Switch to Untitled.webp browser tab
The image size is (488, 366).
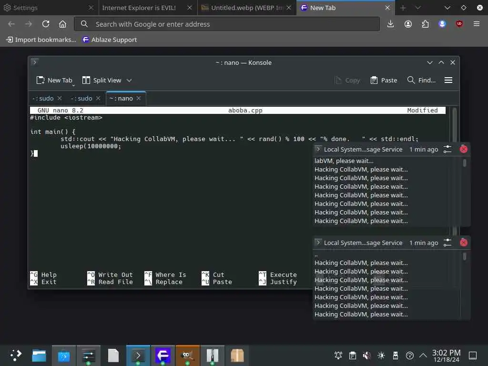point(242,8)
